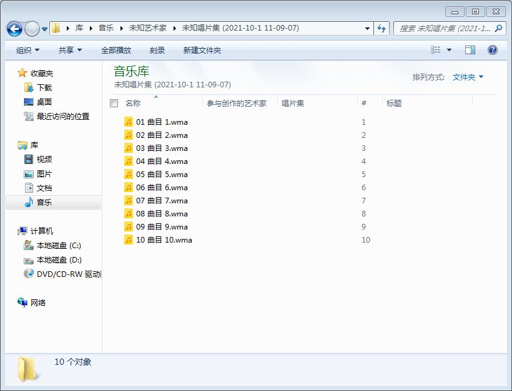Screen dimensions: 512x391
Task: Click 全部播放 in the toolbar
Action: (116, 50)
